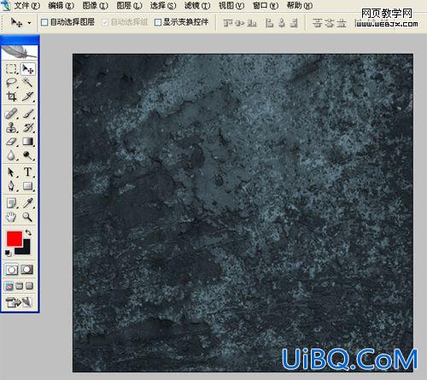427x380 pixels.
Task: Open the tool preset picker dropdown arrow
Action: [29, 23]
